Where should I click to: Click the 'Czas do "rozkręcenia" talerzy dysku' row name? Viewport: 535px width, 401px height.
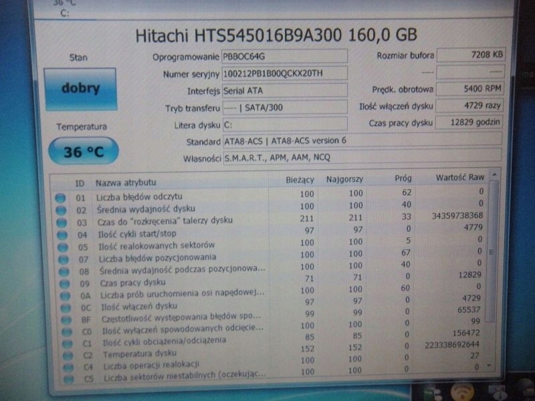pyautogui.click(x=165, y=221)
